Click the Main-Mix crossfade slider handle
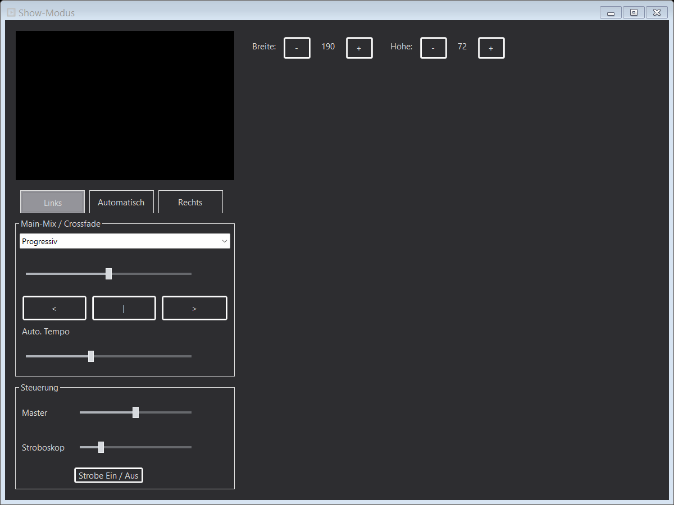The height and width of the screenshot is (505, 674). (108, 274)
